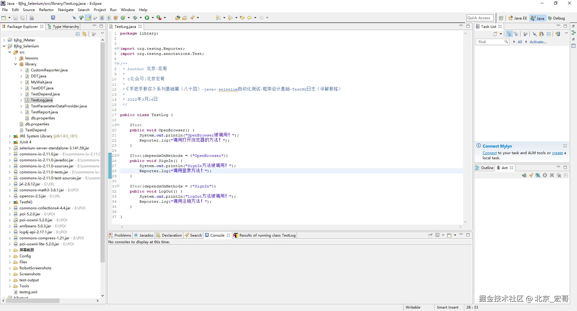Switch to the Java EE perspective button
This screenshot has height=311, width=577.
518,18
